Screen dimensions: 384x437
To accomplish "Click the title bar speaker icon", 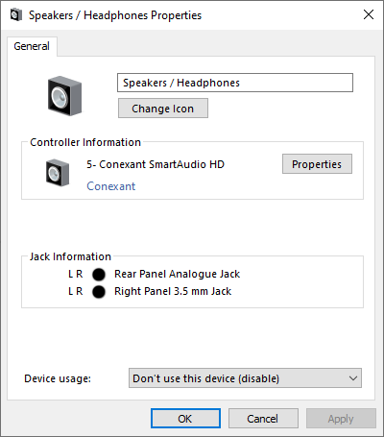I will click(16, 14).
